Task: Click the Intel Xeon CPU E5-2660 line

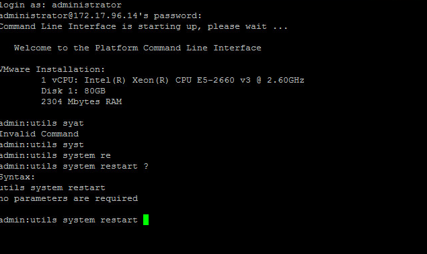Action: click(173, 80)
